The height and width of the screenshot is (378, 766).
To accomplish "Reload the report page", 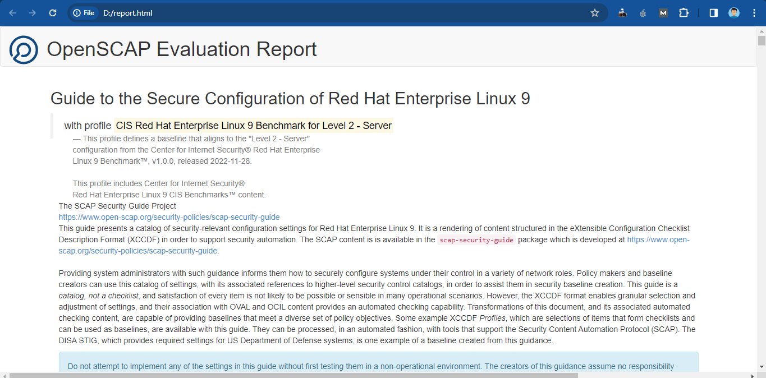I will pos(53,13).
